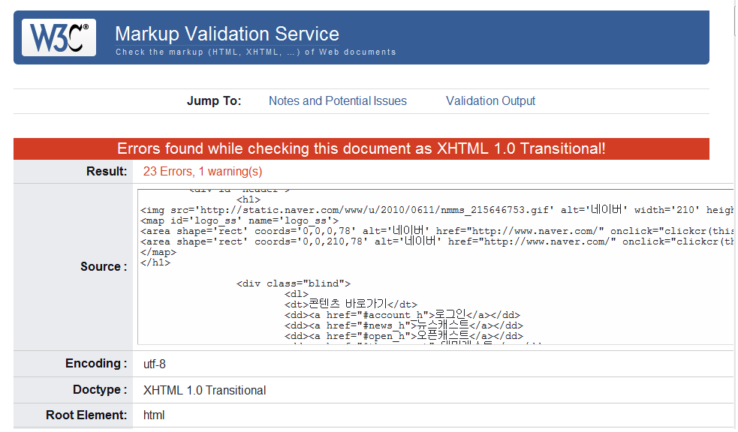Click the "XHTML 1.0 Transitional" doctype value
The height and width of the screenshot is (432, 738).
204,391
